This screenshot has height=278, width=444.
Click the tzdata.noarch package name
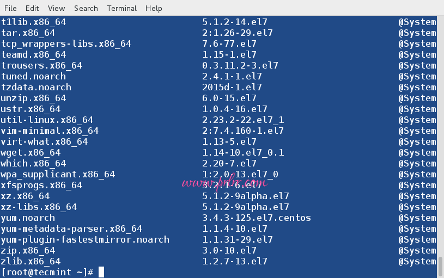pyautogui.click(x=36, y=87)
